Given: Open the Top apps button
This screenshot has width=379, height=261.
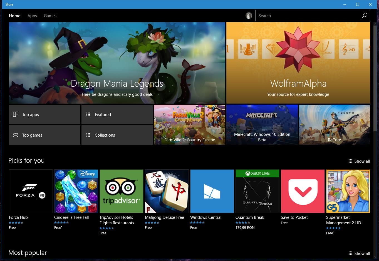Looking at the screenshot, I should pyautogui.click(x=44, y=114).
